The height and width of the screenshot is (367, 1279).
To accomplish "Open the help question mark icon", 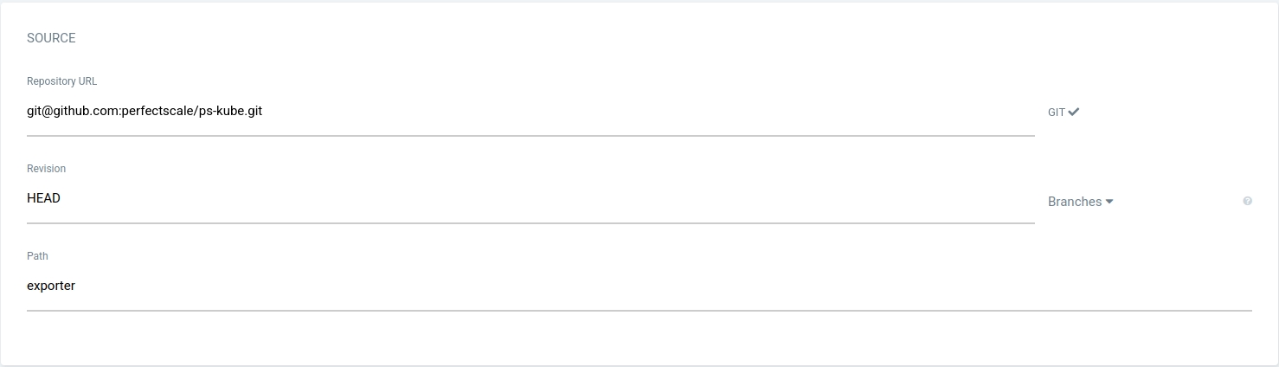I will [1247, 201].
